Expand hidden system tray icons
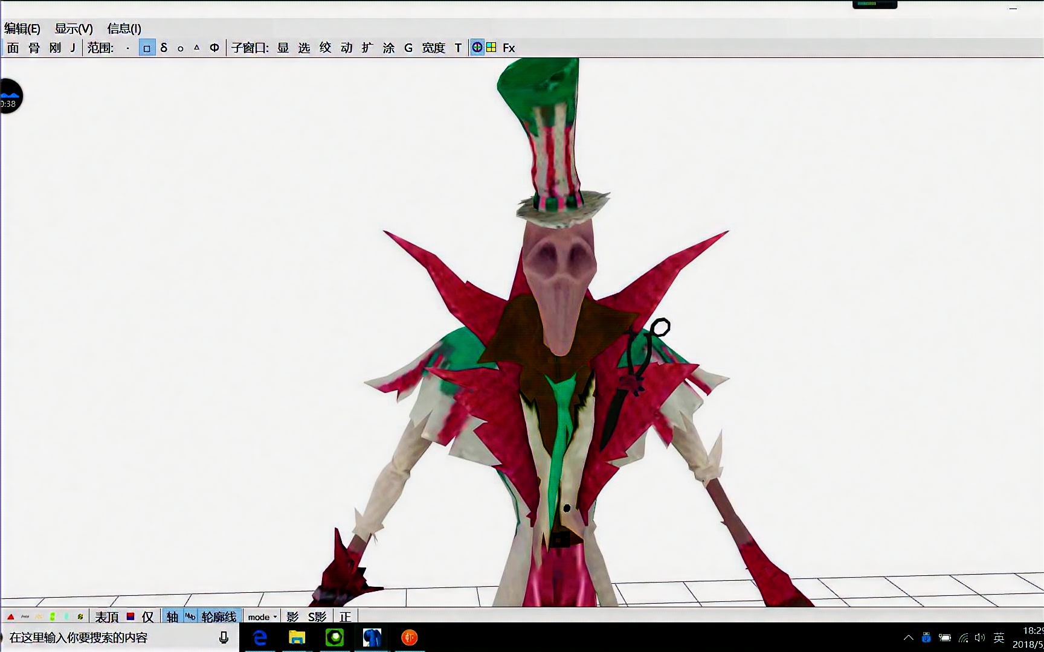This screenshot has height=652, width=1044. tap(908, 638)
